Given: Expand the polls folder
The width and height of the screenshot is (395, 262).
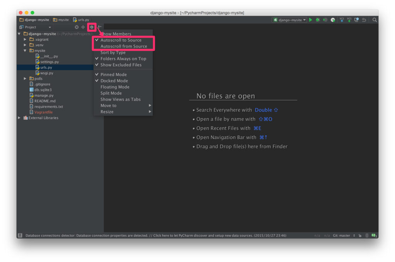Looking at the screenshot, I should [x=25, y=79].
